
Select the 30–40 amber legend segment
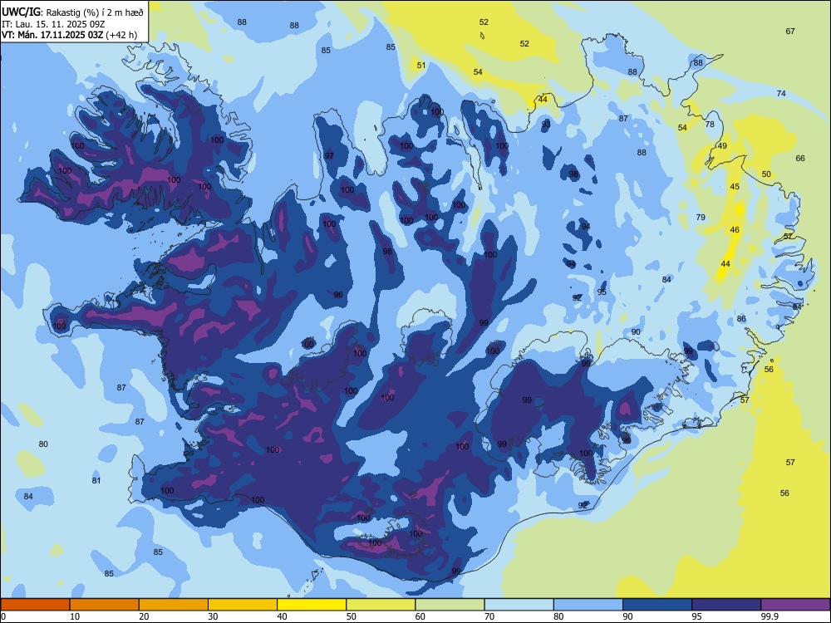[x=243, y=605]
